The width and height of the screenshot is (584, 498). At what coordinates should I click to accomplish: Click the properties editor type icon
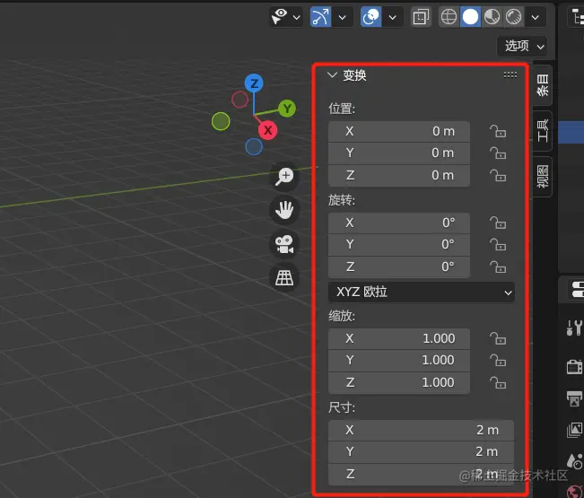577,289
